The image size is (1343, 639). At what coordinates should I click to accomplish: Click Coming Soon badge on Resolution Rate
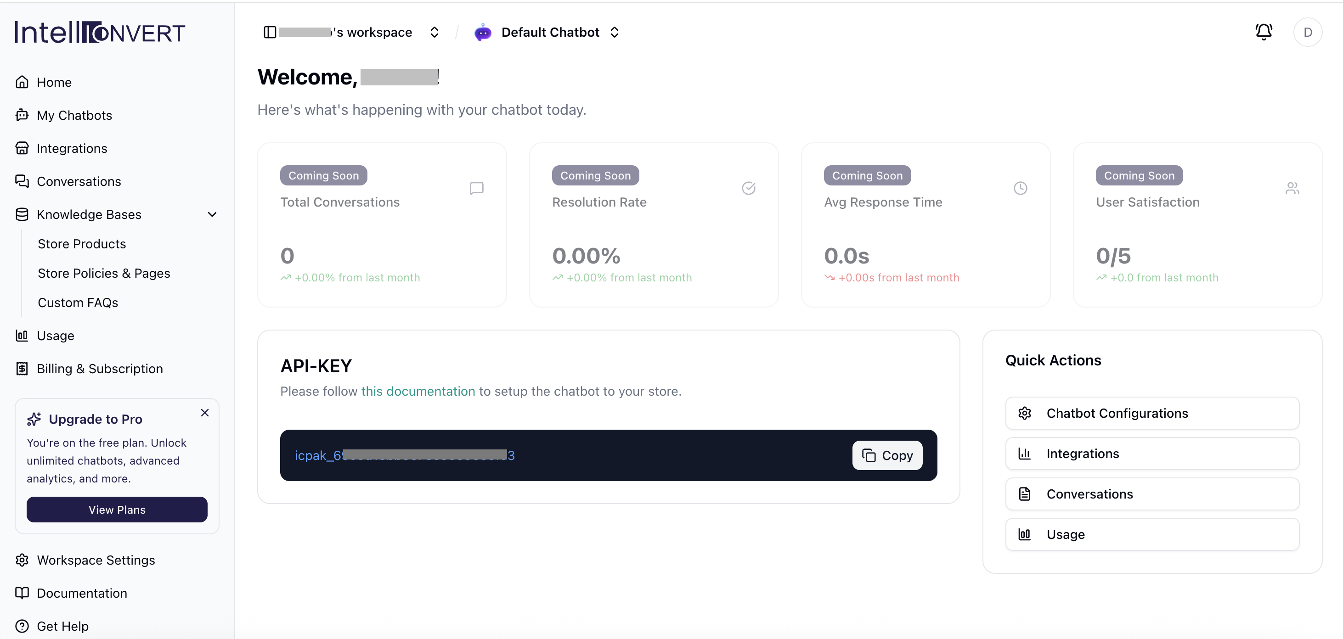tap(595, 175)
